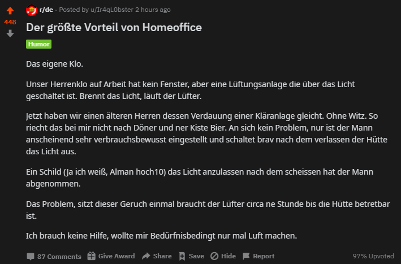401x264 pixels.
Task: Hide this post
Action: point(228,256)
